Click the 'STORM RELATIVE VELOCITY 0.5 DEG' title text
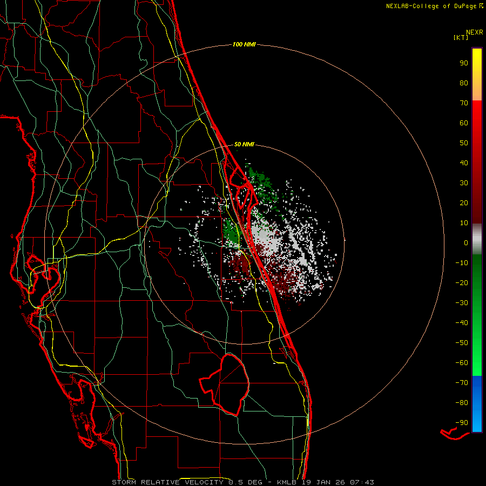Image resolution: width=486 pixels, height=486 pixels. click(187, 482)
